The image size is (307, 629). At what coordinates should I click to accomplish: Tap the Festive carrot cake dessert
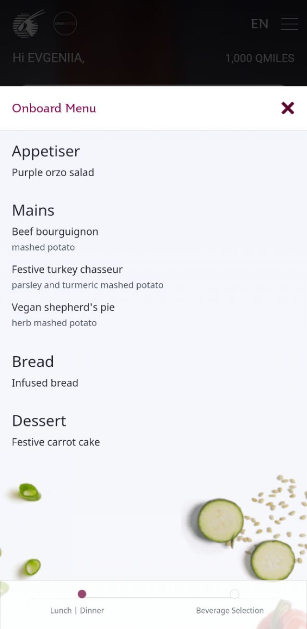(56, 442)
